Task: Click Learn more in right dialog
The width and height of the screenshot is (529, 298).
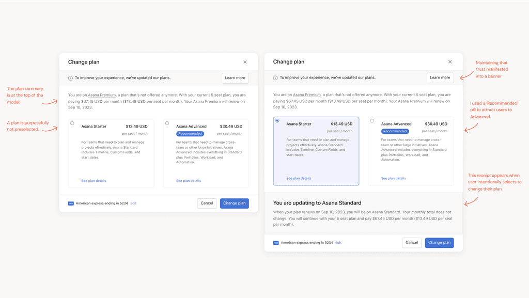Action: (440, 77)
